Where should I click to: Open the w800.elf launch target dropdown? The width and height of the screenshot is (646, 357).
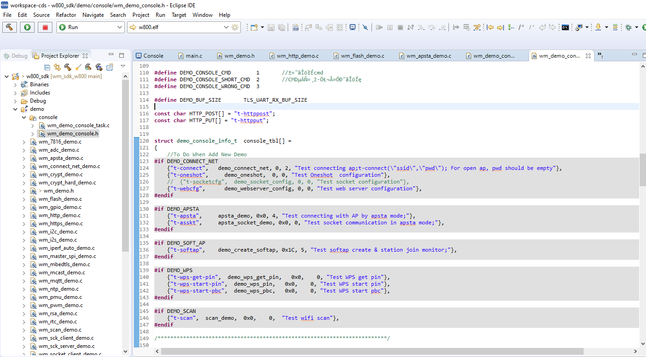point(226,27)
